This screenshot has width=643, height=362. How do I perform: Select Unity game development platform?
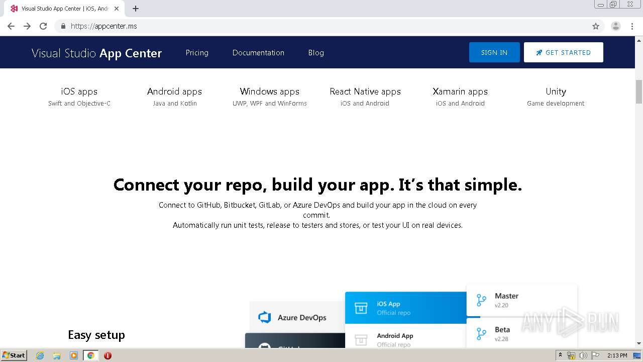point(556,97)
